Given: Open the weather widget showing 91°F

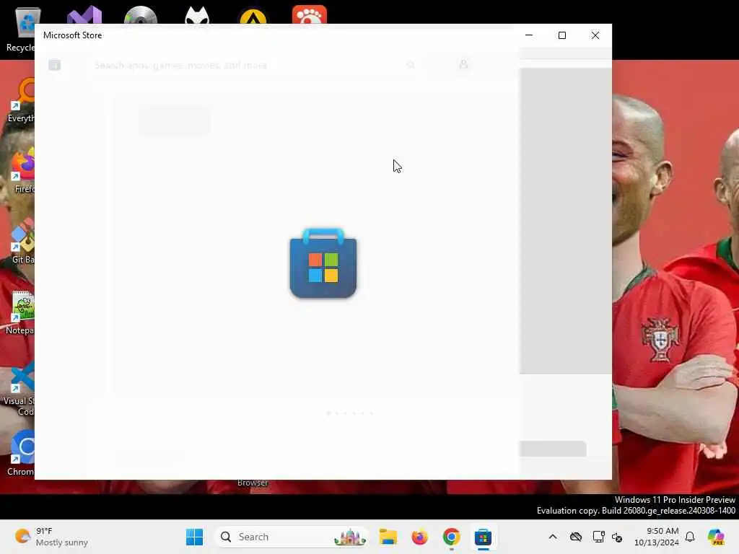Looking at the screenshot, I should point(51,537).
